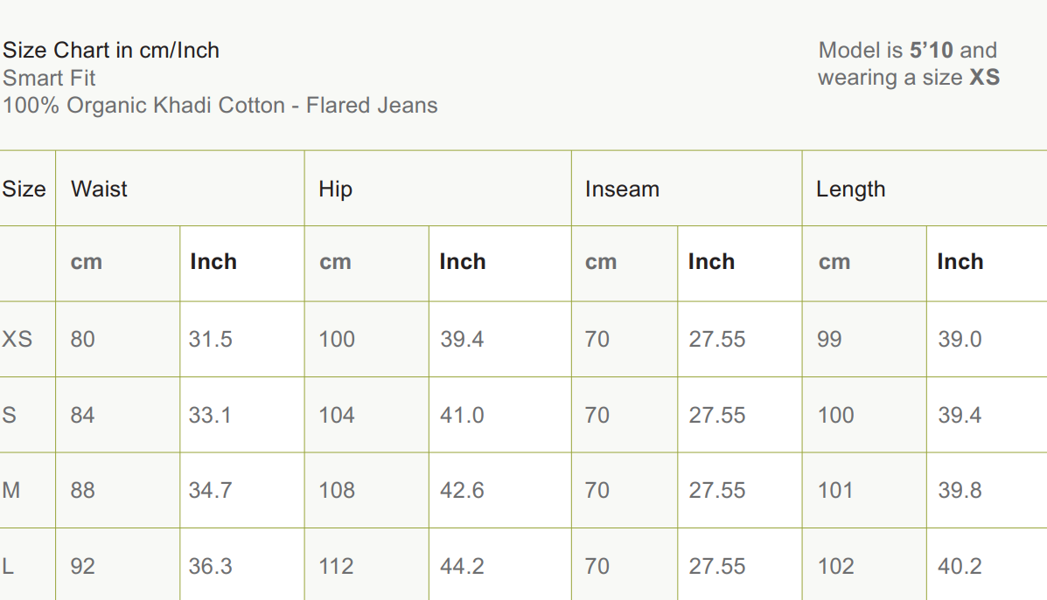Click the L length value 40.2 inch

960,566
